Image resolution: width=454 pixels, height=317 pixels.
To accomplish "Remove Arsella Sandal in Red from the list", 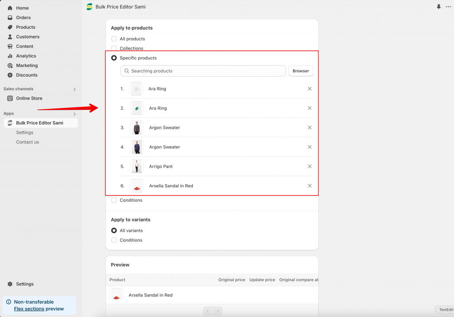I will [309, 186].
